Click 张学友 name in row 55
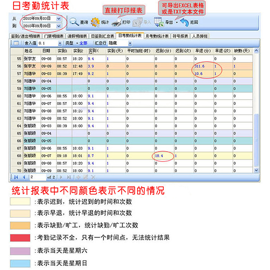The width and height of the screenshot is (270, 270). coord(32,58)
